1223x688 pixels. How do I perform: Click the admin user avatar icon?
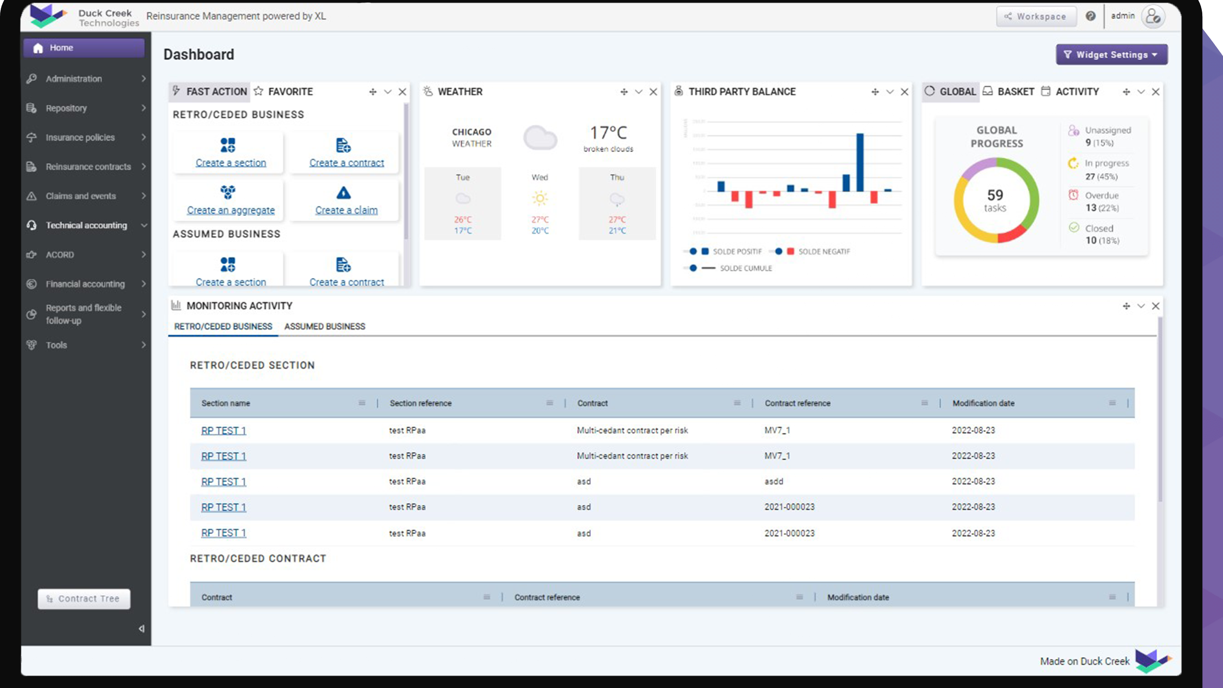tap(1153, 17)
